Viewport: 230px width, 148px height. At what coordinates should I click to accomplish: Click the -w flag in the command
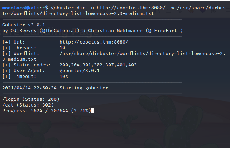[x=171, y=8]
